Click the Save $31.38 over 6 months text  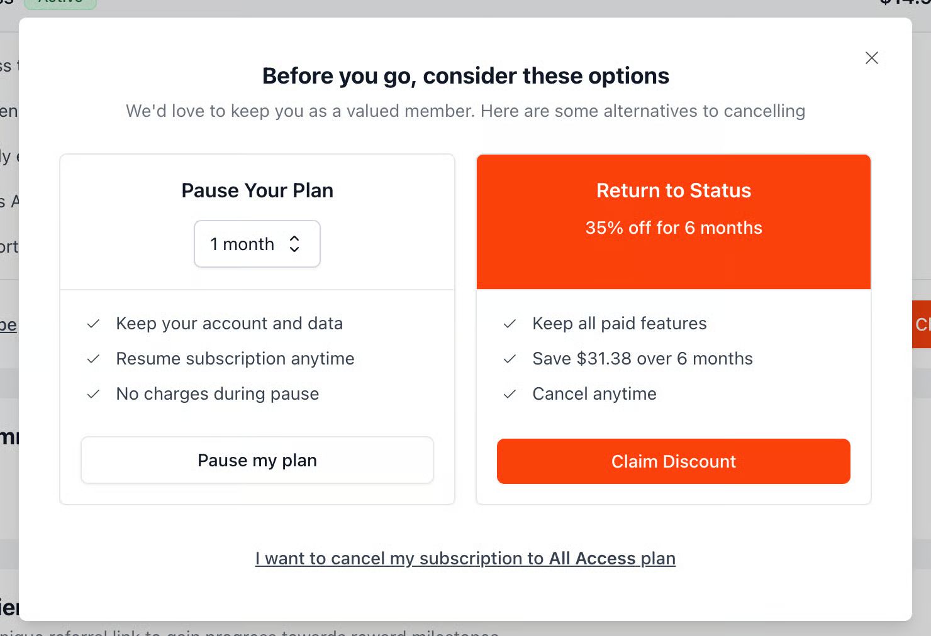click(x=642, y=358)
